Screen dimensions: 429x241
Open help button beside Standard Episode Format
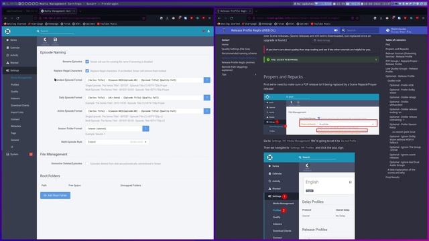pos(207,80)
